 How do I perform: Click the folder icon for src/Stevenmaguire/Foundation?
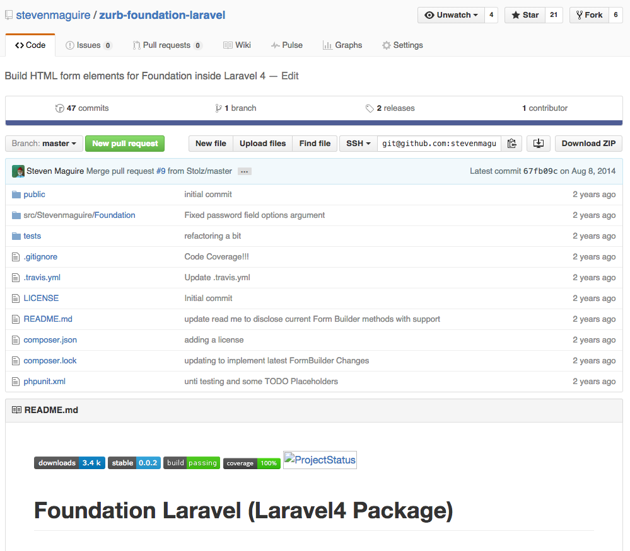(16, 215)
